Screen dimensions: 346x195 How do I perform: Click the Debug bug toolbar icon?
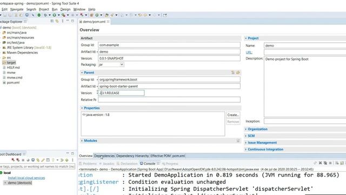coord(45,15)
